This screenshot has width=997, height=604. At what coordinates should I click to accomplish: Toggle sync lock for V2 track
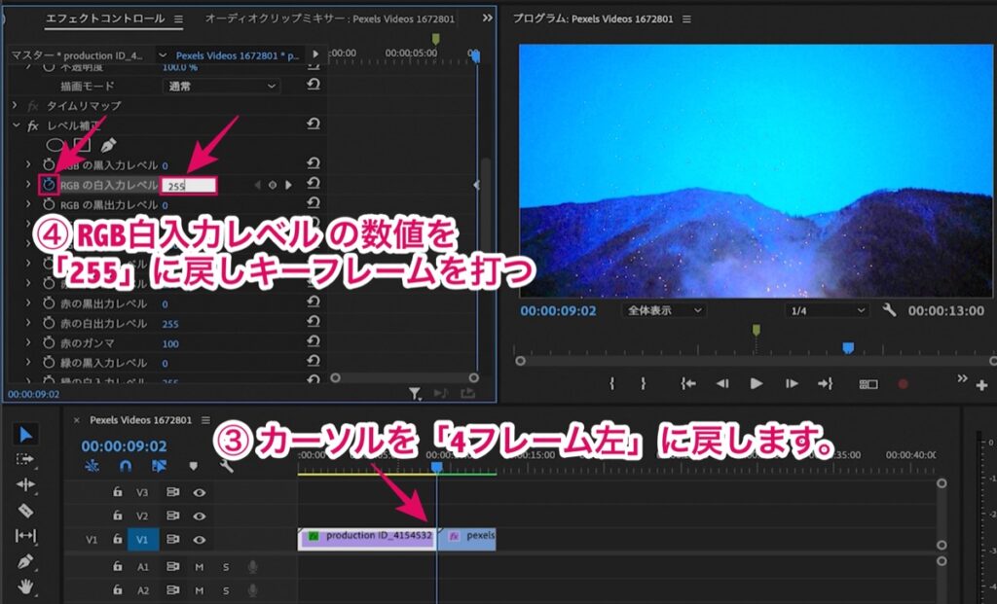pyautogui.click(x=172, y=516)
